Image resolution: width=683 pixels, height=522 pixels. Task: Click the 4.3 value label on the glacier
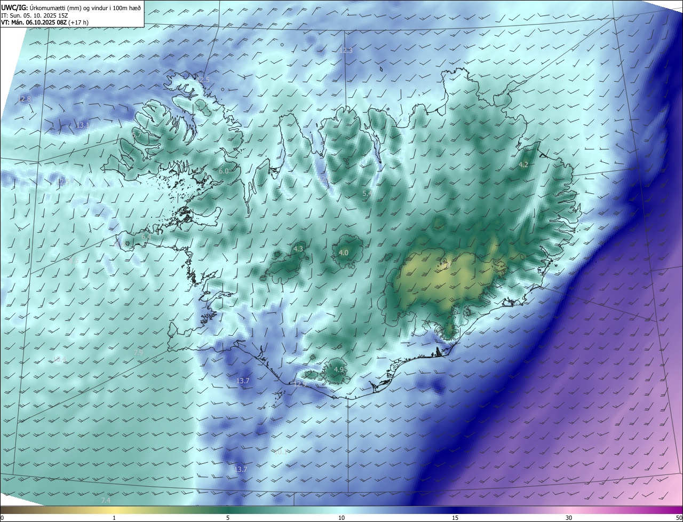(298, 249)
